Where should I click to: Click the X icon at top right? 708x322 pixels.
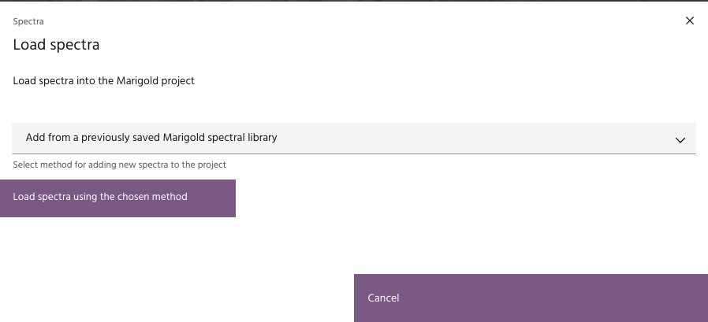click(x=690, y=21)
